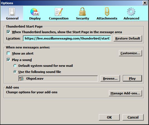The image size is (149, 125).
Task: Open Manage Add-ons
Action: 125,93
